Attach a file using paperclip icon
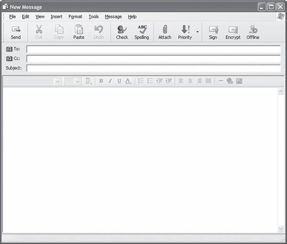Viewport: 287px width, 244px height. (x=165, y=29)
